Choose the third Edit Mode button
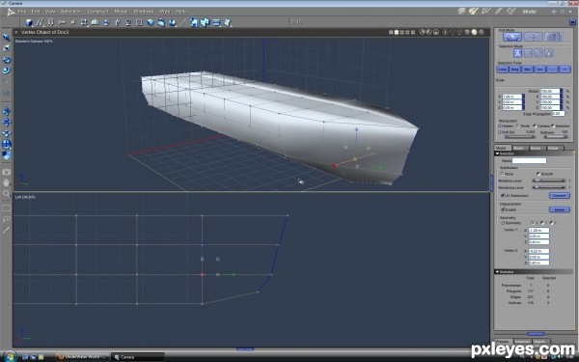This screenshot has width=579, height=362. 554,37
